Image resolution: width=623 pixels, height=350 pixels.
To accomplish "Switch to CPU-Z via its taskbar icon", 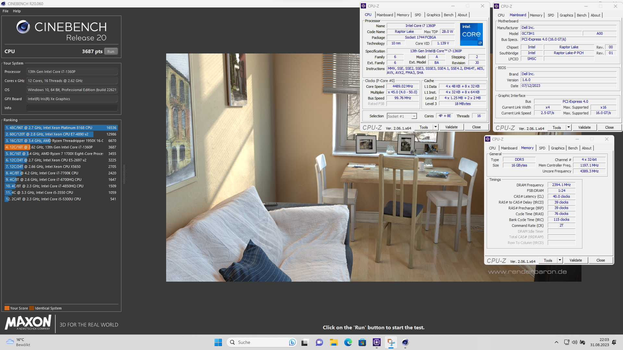I will click(x=376, y=342).
